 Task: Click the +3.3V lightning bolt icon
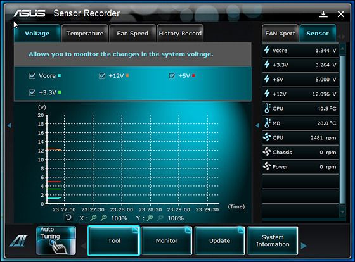coord(267,65)
